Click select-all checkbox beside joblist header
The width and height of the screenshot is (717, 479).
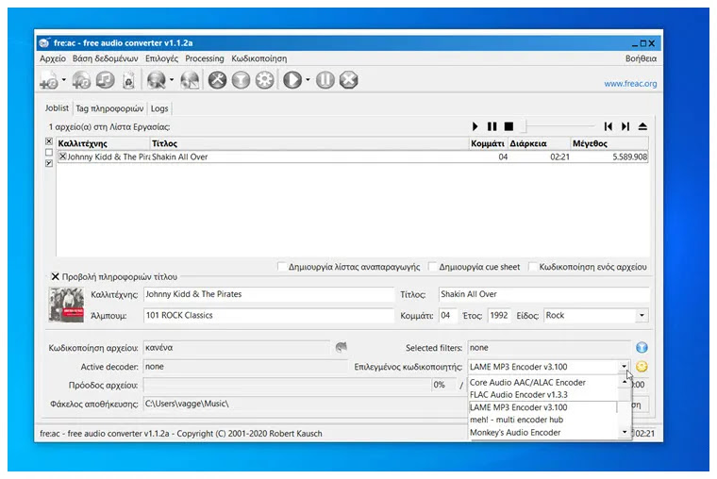tap(49, 141)
